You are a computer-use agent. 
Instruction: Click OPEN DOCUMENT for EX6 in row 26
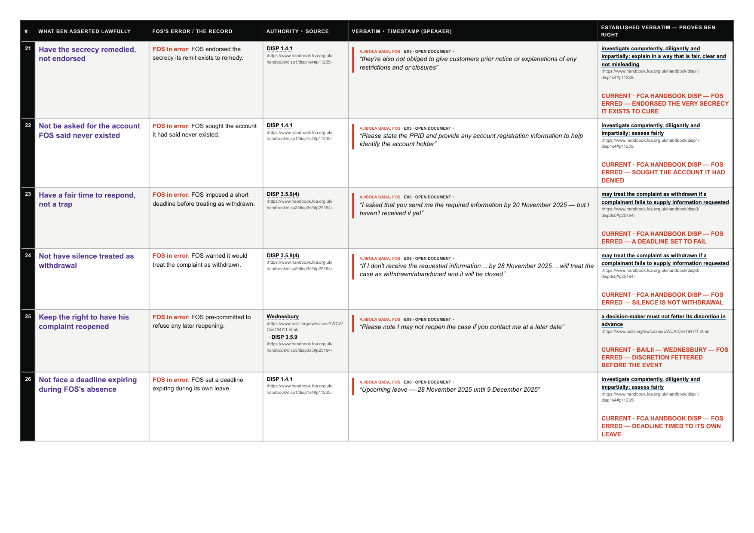click(x=434, y=382)
